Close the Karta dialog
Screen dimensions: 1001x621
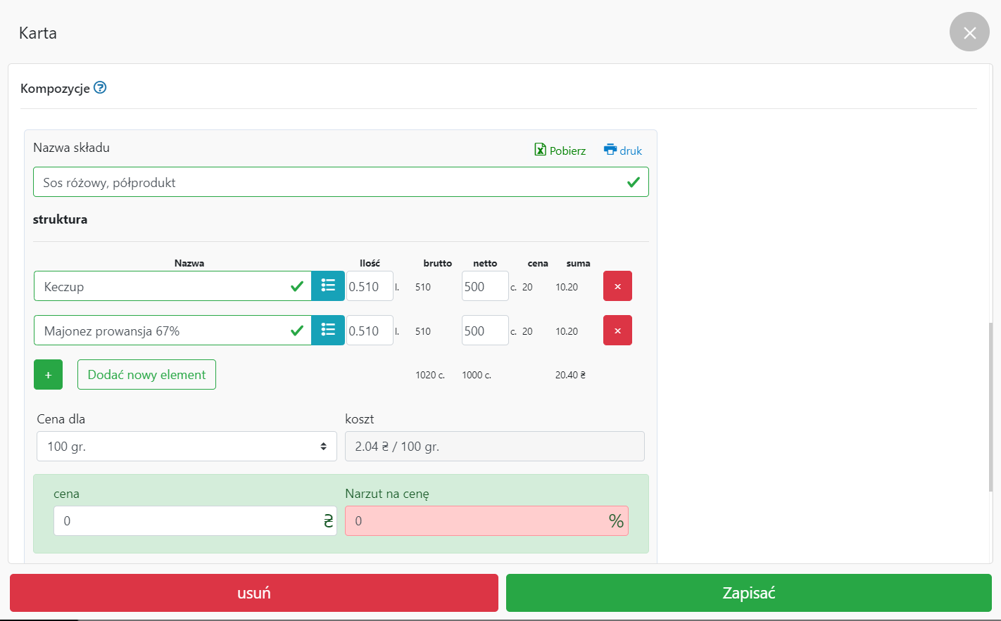[969, 32]
